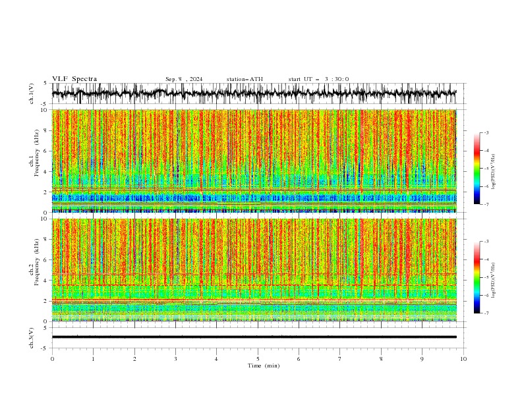Click the ch.3 flat waveform trace
This screenshot has height=403, width=522.
coord(254,337)
